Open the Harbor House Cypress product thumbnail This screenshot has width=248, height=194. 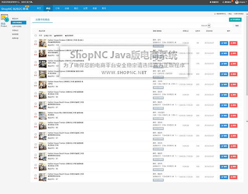pyautogui.click(x=43, y=74)
